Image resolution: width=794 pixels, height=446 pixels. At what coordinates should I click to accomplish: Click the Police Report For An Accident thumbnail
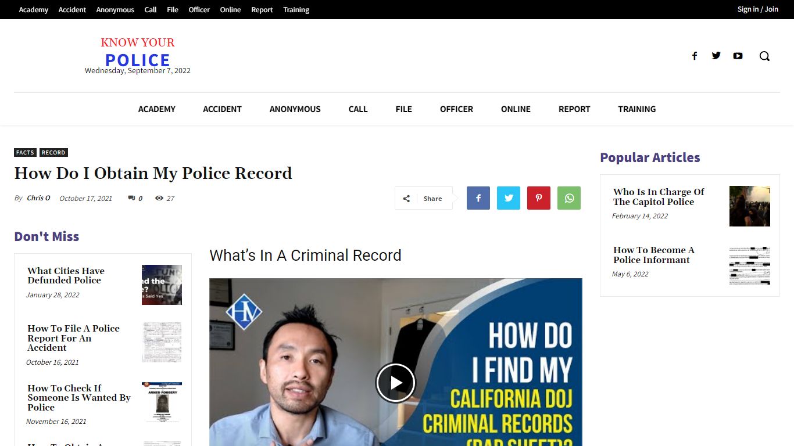(x=162, y=342)
